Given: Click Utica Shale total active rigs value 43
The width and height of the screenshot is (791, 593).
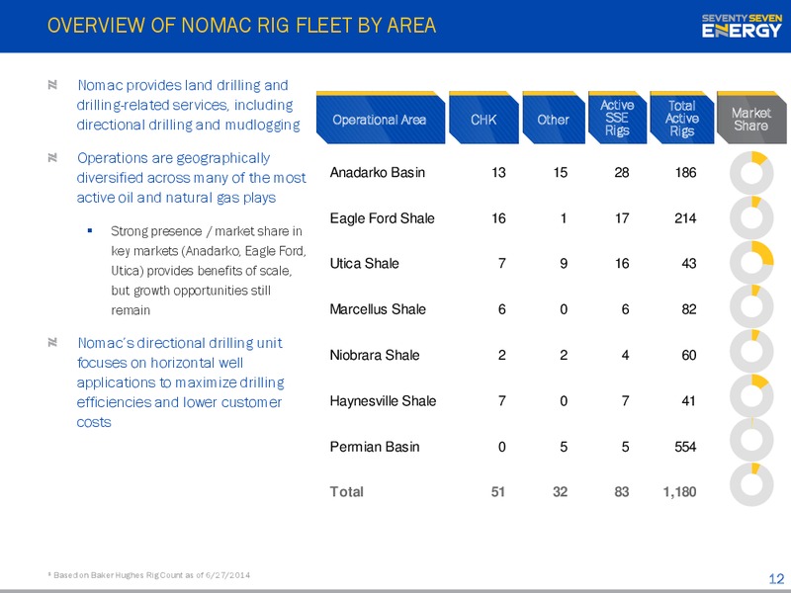Looking at the screenshot, I should 688,264.
